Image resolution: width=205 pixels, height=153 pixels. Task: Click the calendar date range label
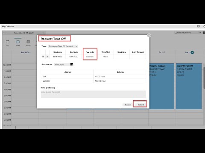coord(24,33)
